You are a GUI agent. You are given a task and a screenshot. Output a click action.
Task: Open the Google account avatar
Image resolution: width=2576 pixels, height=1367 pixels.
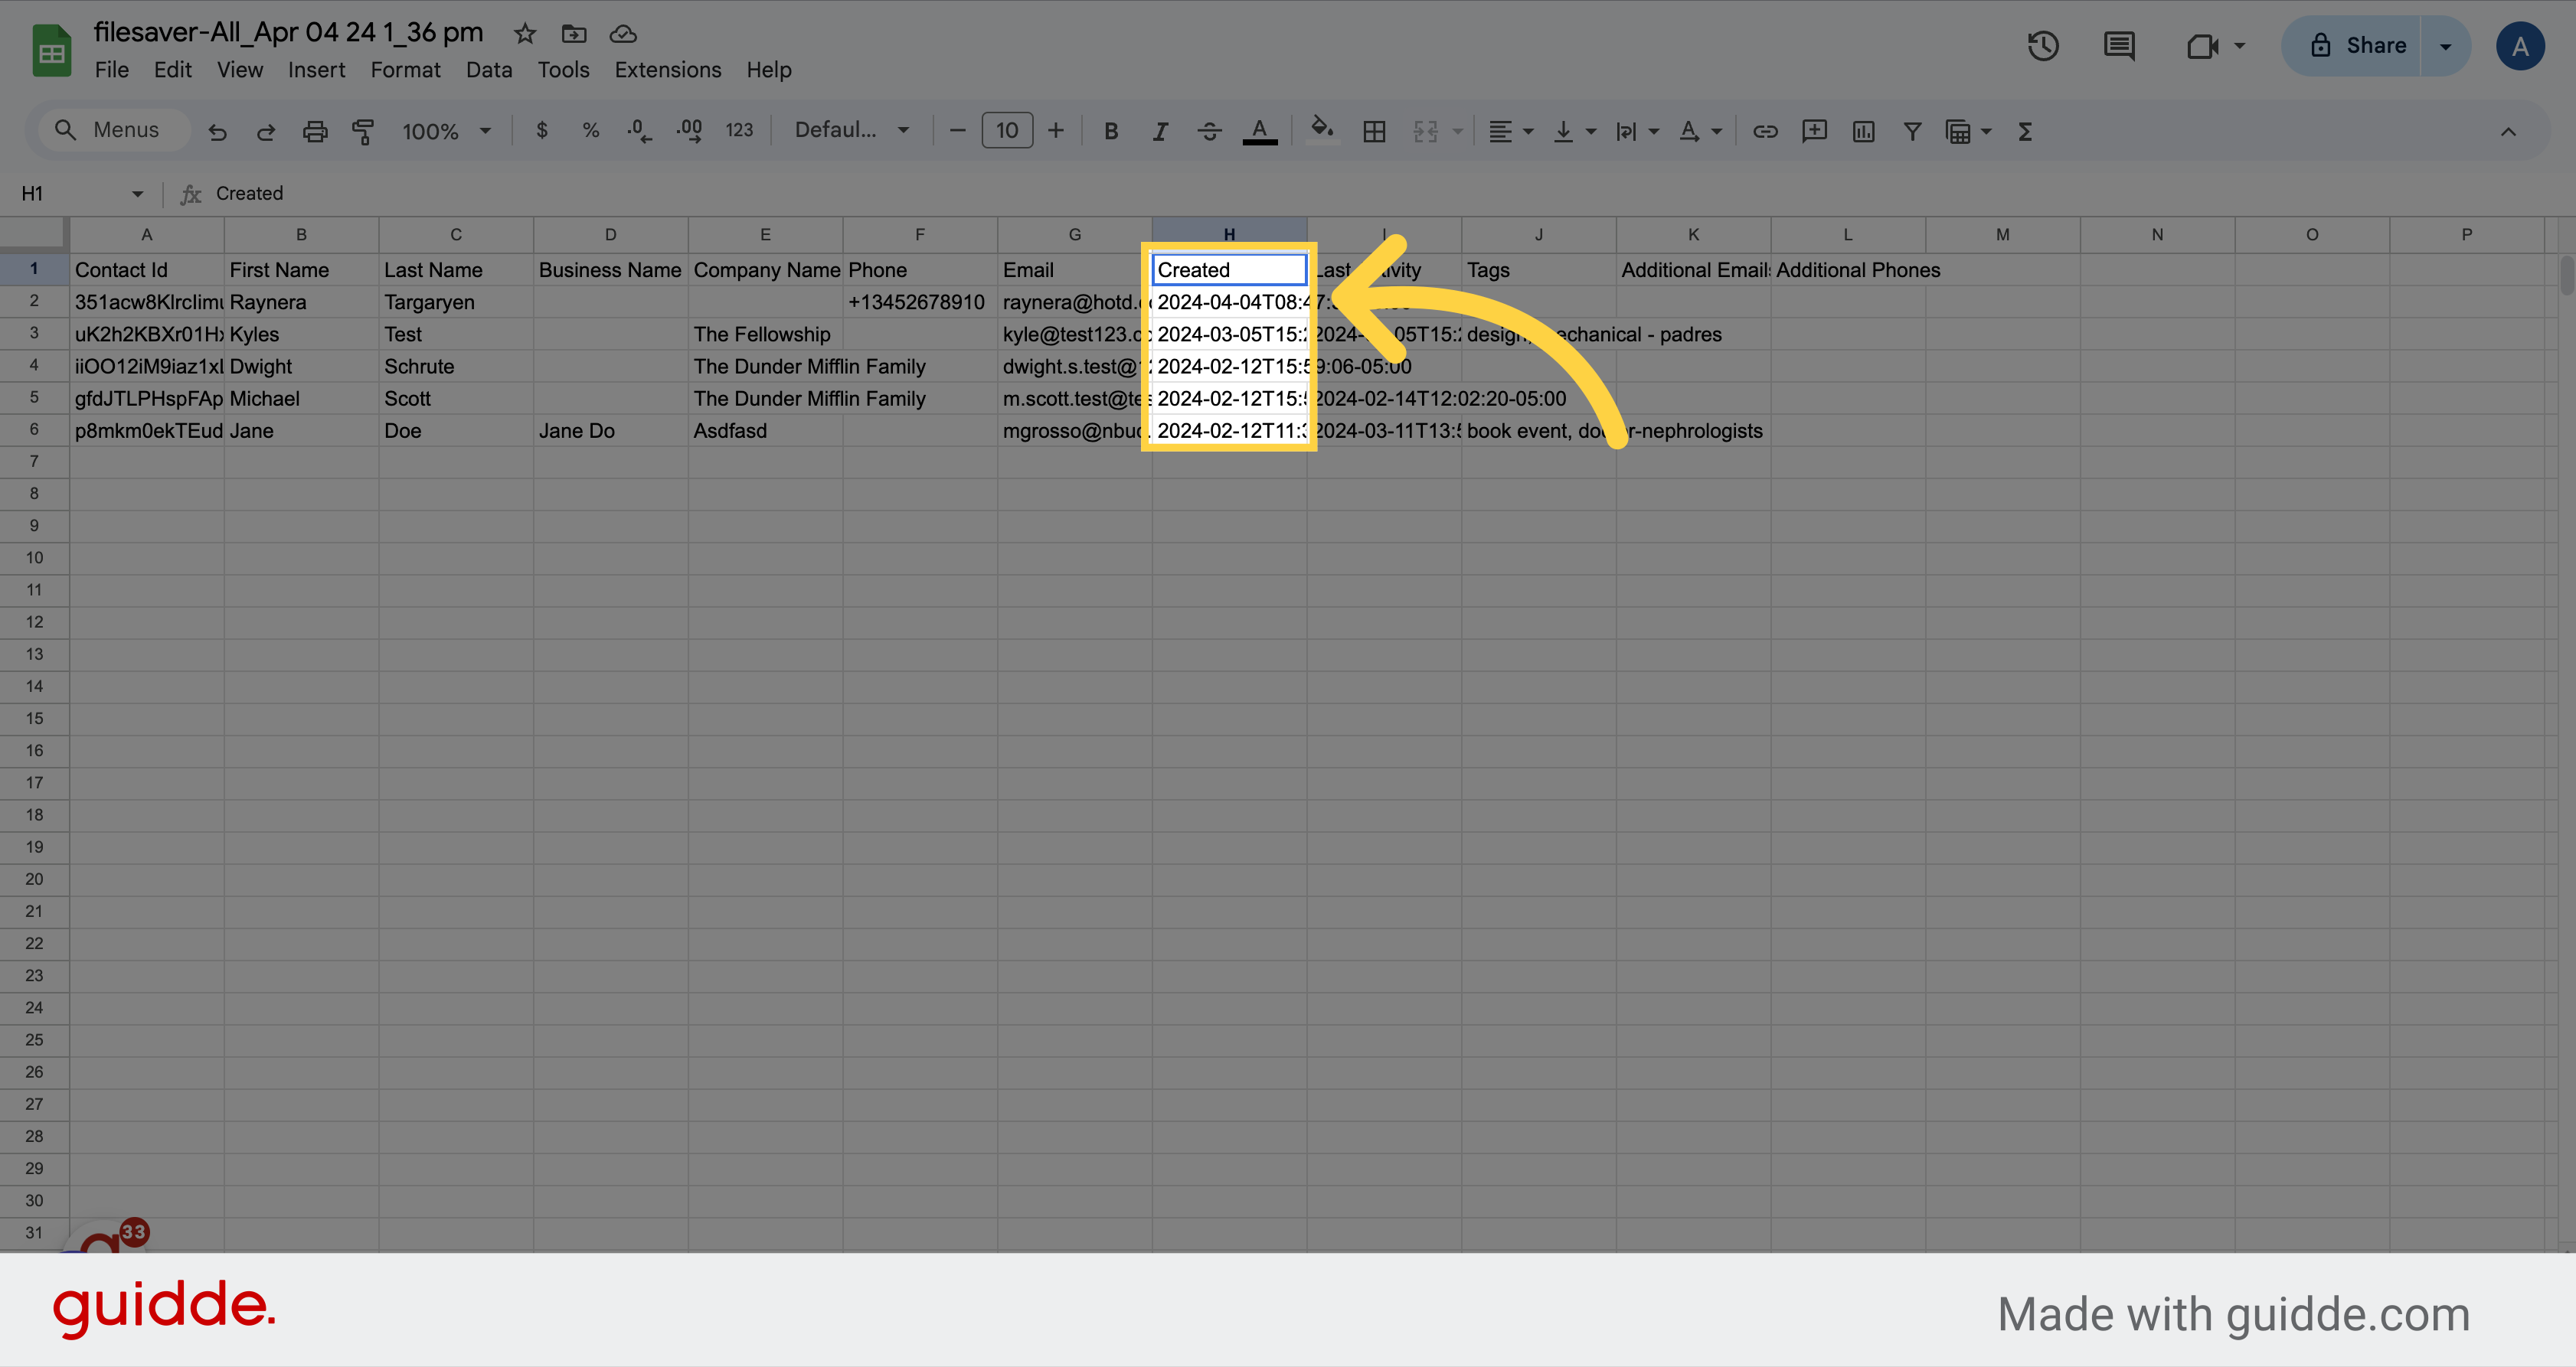(2520, 46)
